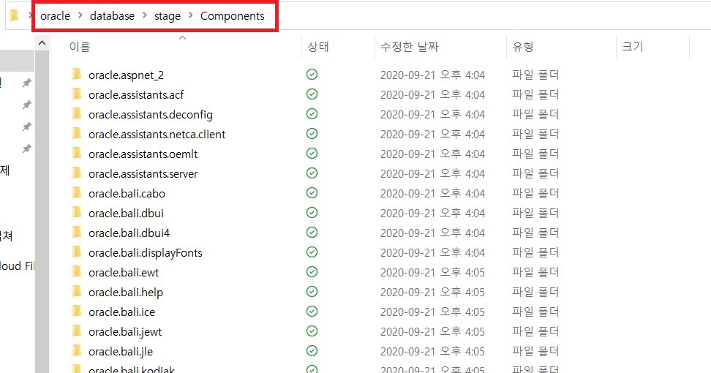Select the oracle.bali.jewt folder
The height and width of the screenshot is (373, 711).
click(124, 332)
